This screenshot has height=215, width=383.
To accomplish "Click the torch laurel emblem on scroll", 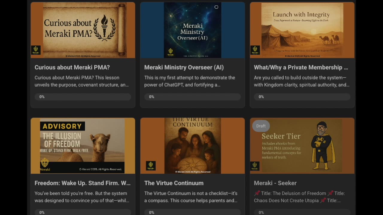I will (104, 28).
